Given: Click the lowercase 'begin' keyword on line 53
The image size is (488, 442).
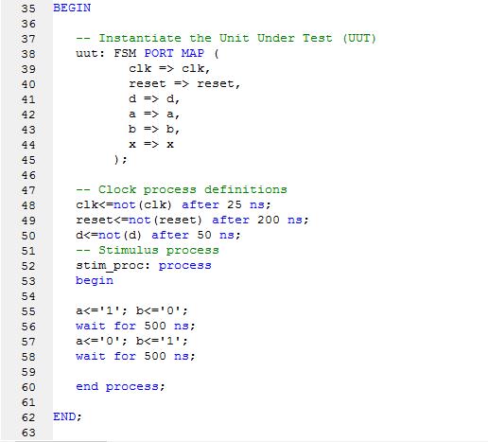Looking at the screenshot, I should (x=95, y=280).
